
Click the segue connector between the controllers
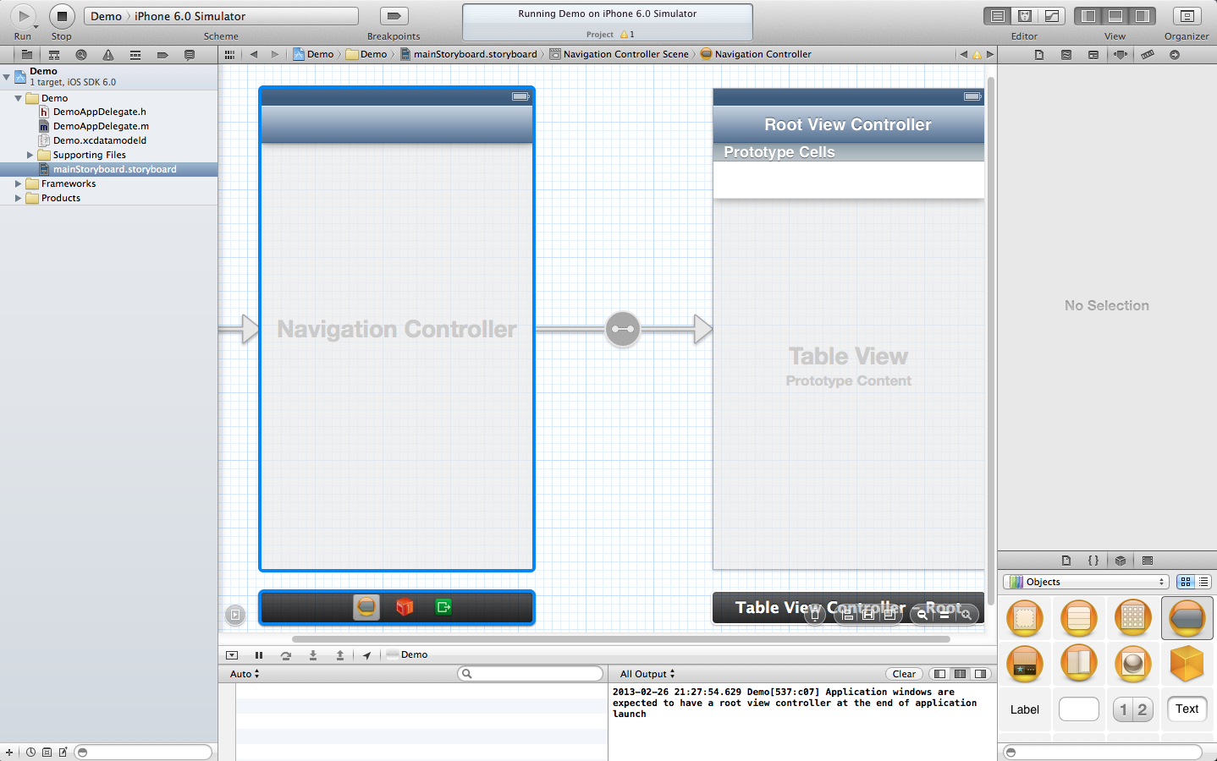623,329
